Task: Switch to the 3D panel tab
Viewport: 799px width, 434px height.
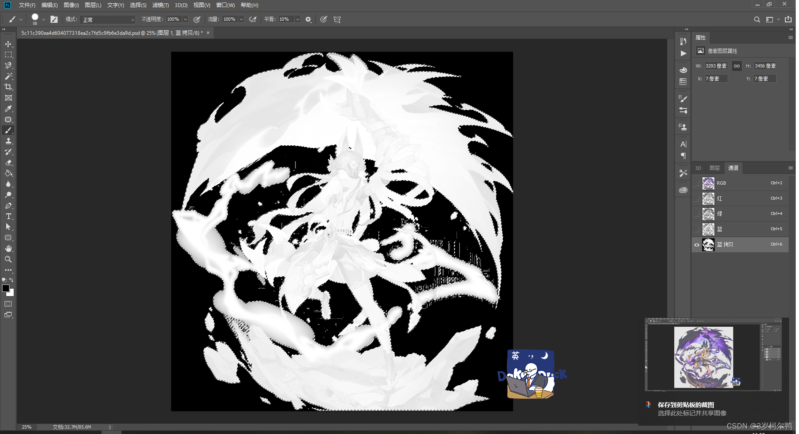Action: pyautogui.click(x=698, y=168)
